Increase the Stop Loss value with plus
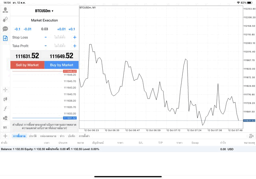 [x=74, y=37]
